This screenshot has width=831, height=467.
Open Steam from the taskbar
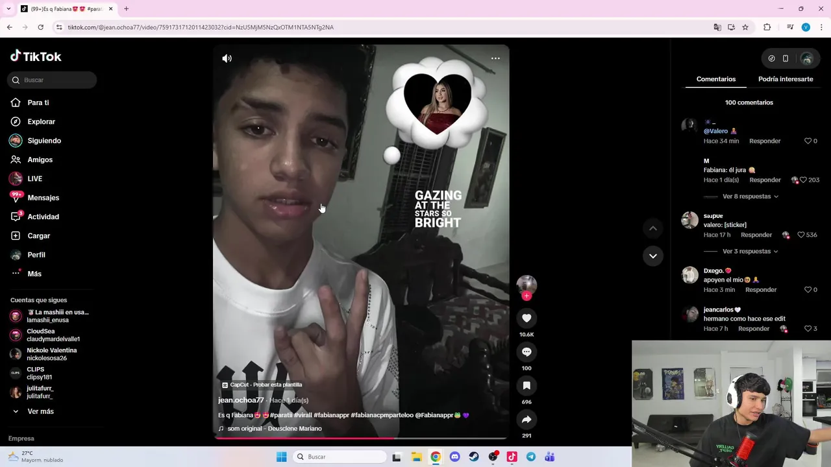473,457
